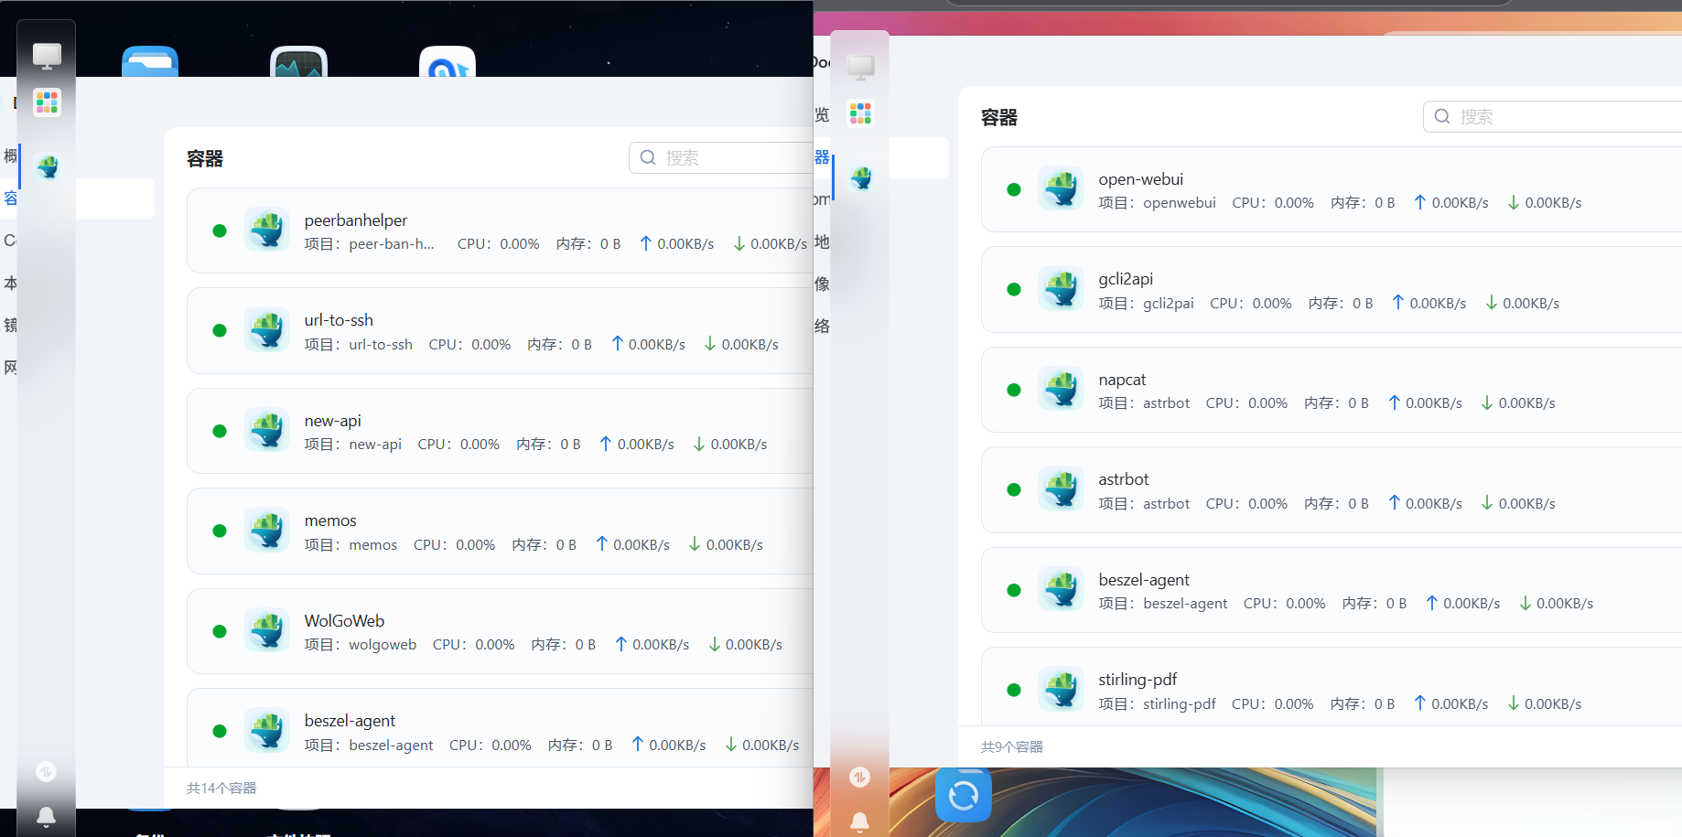The height and width of the screenshot is (837, 1682).
Task: Click CPU: 0.00% in the stirling-pdf row
Action: 1273,704
